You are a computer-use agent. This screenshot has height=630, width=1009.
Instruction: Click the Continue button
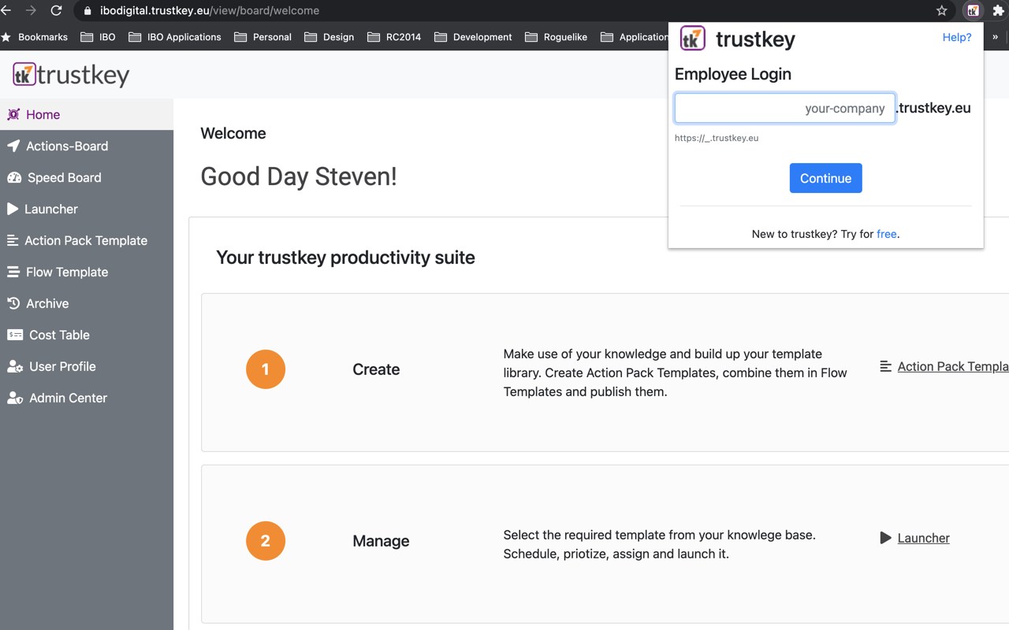tap(825, 178)
